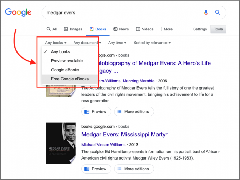The width and height of the screenshot is (240, 180).
Task: Open the News tab
Action: click(x=121, y=29)
